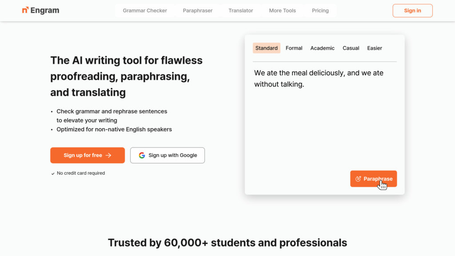Image resolution: width=455 pixels, height=256 pixels.
Task: Select the Casual tone tab
Action: (x=351, y=48)
